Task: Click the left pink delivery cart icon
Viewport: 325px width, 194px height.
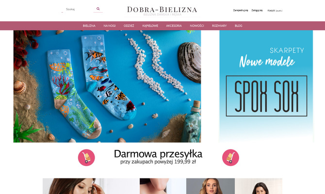Action: [x=86, y=158]
